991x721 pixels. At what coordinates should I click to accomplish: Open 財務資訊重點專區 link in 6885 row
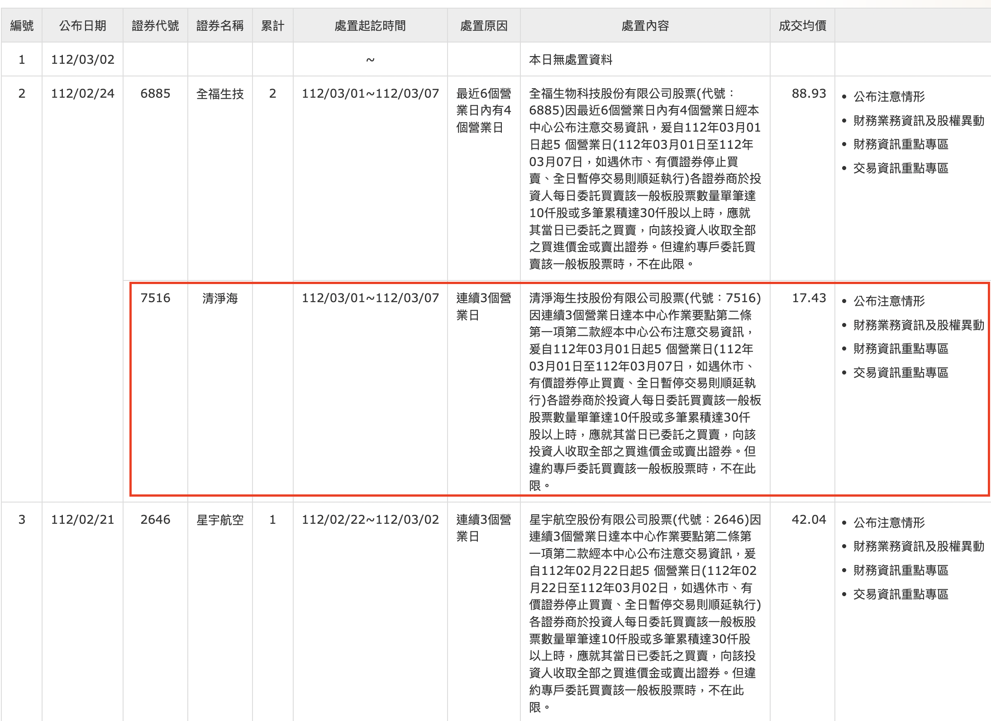coord(900,144)
